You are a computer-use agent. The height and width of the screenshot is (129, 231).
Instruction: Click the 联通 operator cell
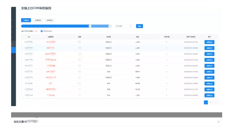(x=109, y=89)
